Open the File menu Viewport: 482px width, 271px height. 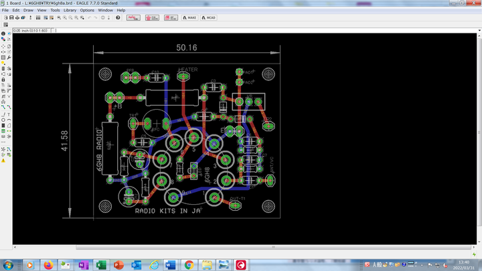(5, 11)
